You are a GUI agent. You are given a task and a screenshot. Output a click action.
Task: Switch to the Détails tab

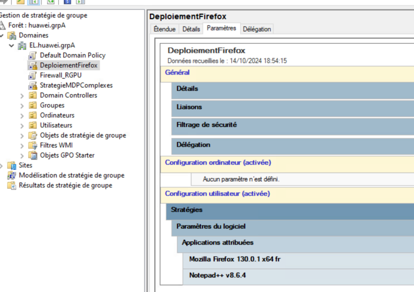(x=191, y=29)
